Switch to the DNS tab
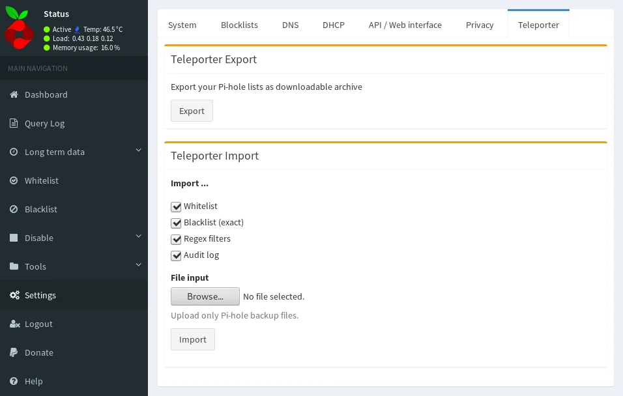Screen dimensions: 623x396 point(290,25)
